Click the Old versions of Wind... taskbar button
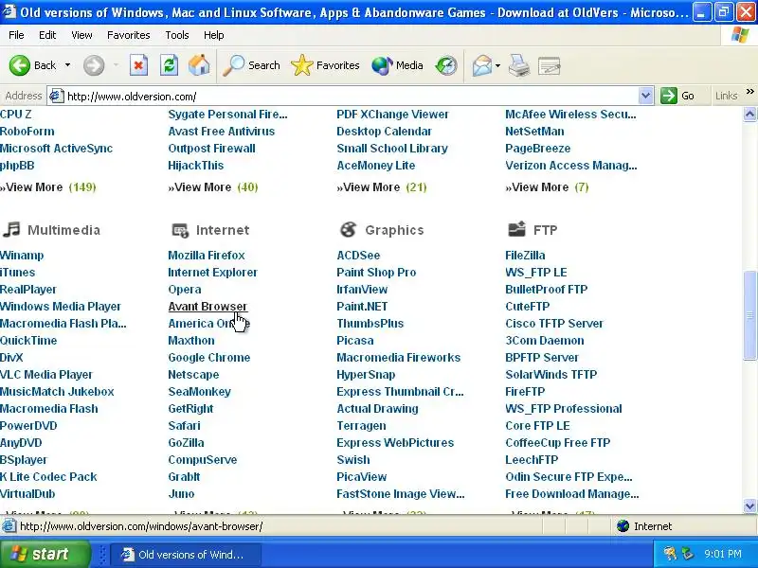This screenshot has height=568, width=758. [186, 554]
